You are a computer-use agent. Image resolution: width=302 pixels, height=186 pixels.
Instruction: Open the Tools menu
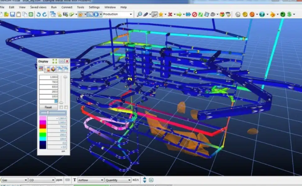80,7
